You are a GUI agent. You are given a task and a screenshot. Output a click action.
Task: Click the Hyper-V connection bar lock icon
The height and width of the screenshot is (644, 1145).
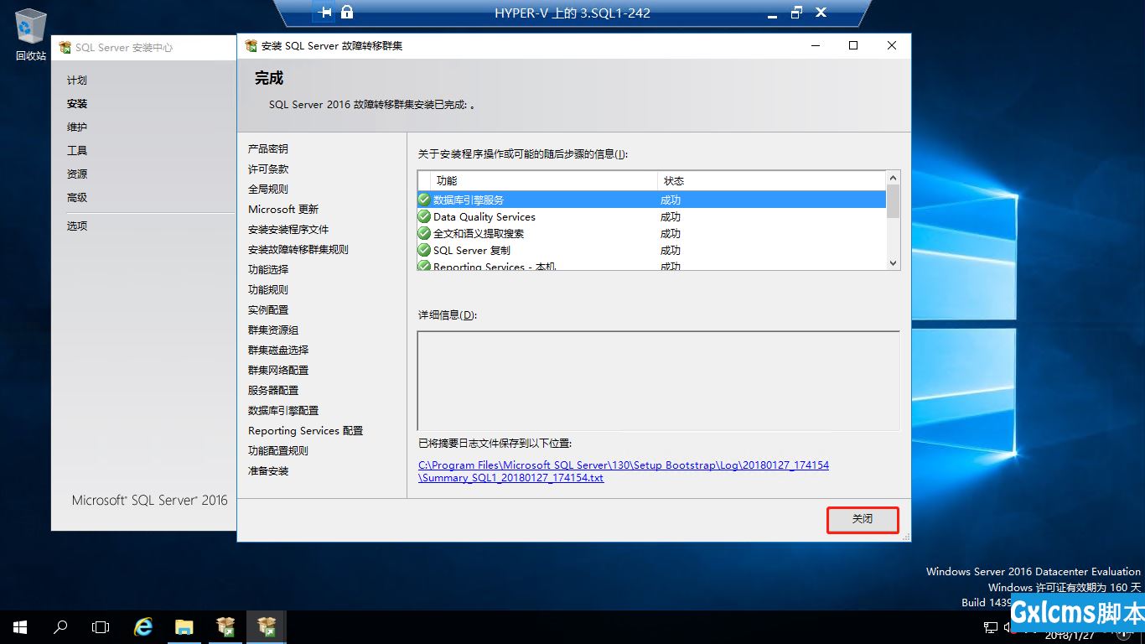click(x=347, y=13)
